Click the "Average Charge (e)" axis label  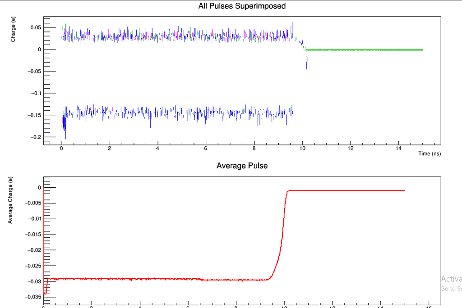click(x=11, y=200)
